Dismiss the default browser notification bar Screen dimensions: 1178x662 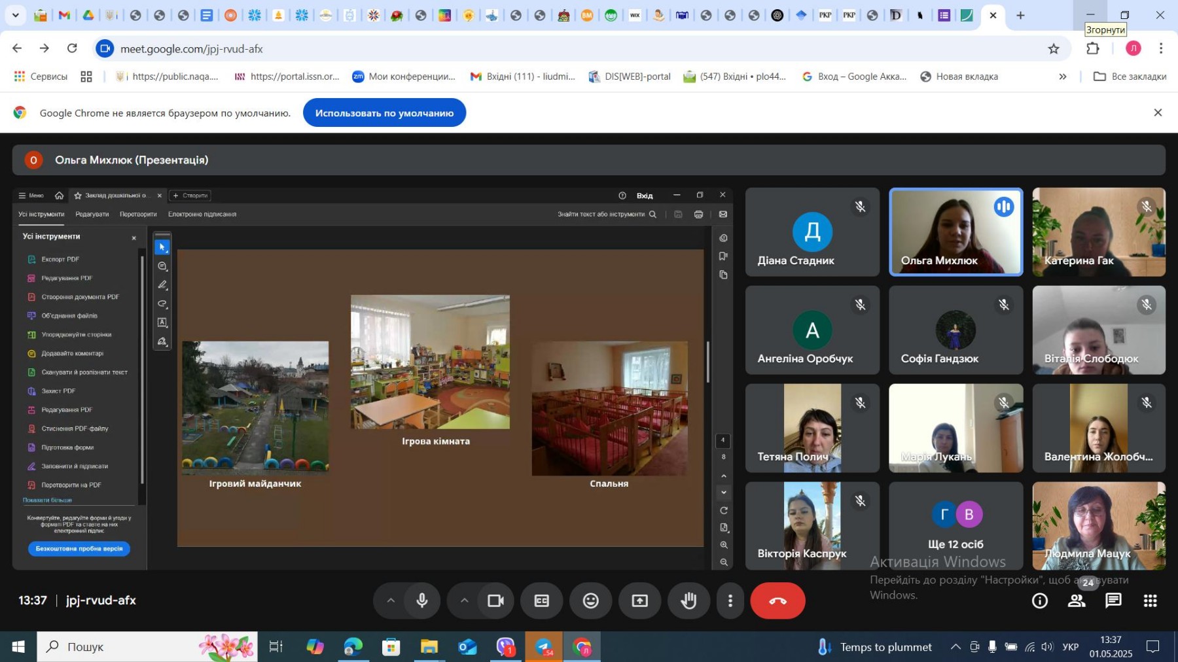(1158, 113)
